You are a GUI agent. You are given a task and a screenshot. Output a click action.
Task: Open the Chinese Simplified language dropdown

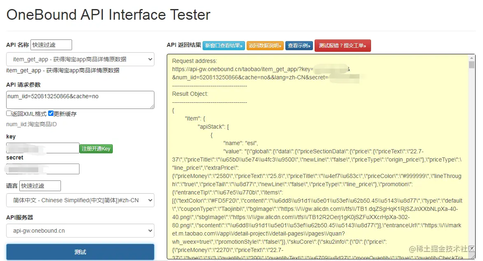(80, 200)
